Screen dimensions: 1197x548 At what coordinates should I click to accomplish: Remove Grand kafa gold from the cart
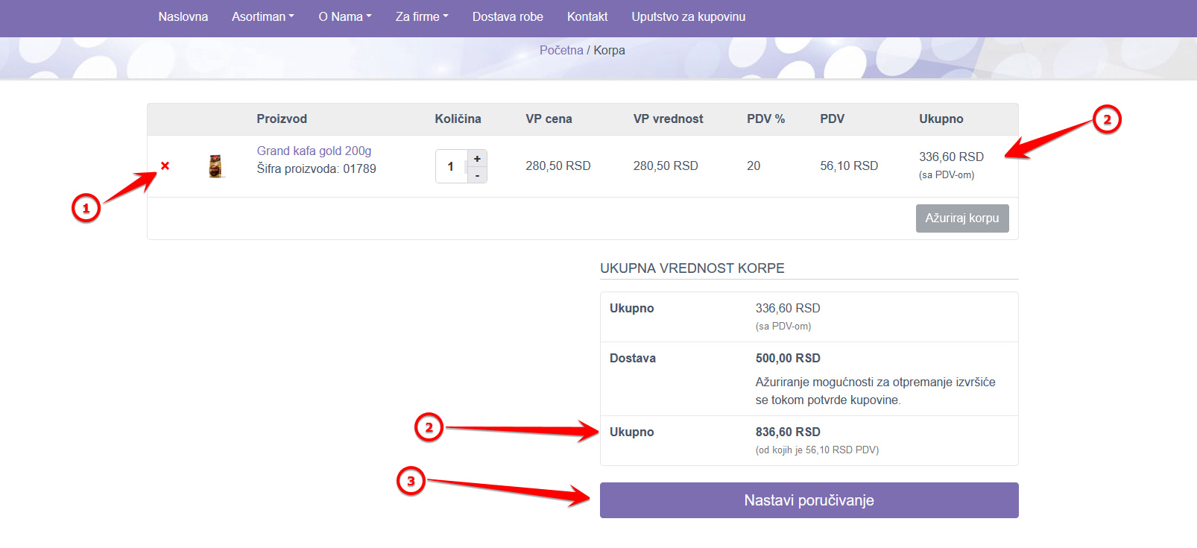(165, 166)
